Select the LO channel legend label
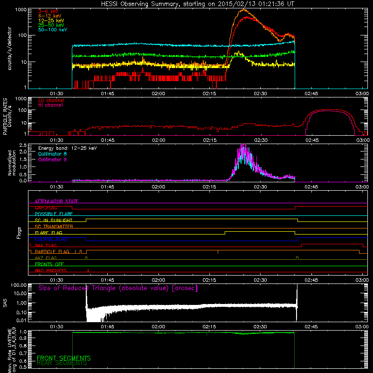Screen dimensions: 373x373 51,100
